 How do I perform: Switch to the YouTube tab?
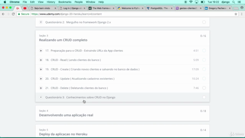pos(25,8)
